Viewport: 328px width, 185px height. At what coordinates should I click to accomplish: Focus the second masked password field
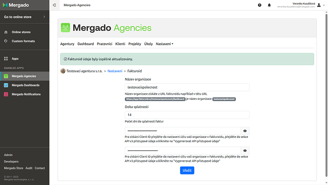(x=183, y=151)
